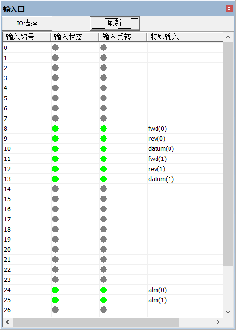Click the vertical scrollbar thumb
The width and height of the screenshot is (236, 330).
tap(228, 154)
